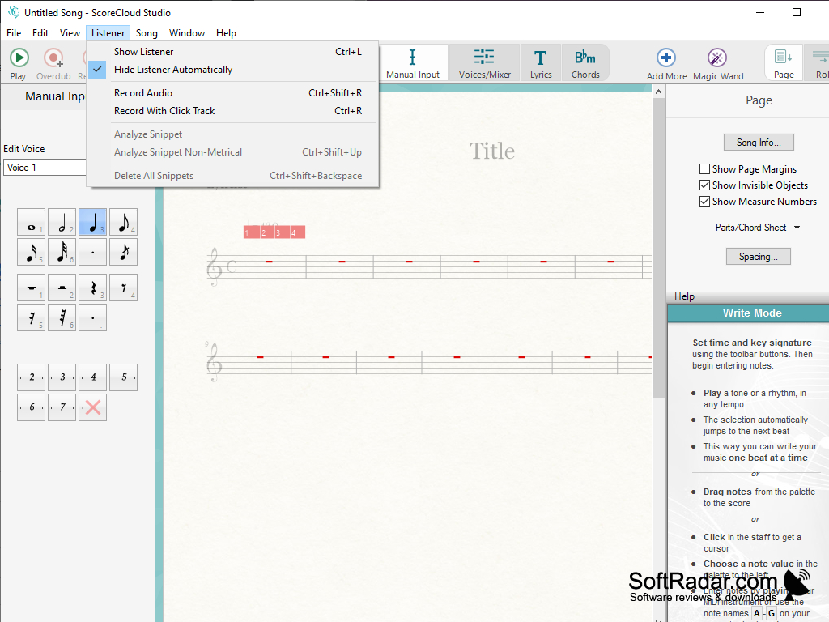This screenshot has height=622, width=829.
Task: Click the Spacing... button
Action: 758,257
